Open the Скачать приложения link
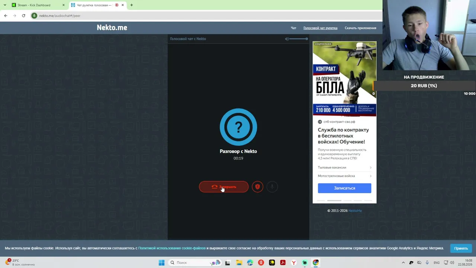 (x=360, y=28)
